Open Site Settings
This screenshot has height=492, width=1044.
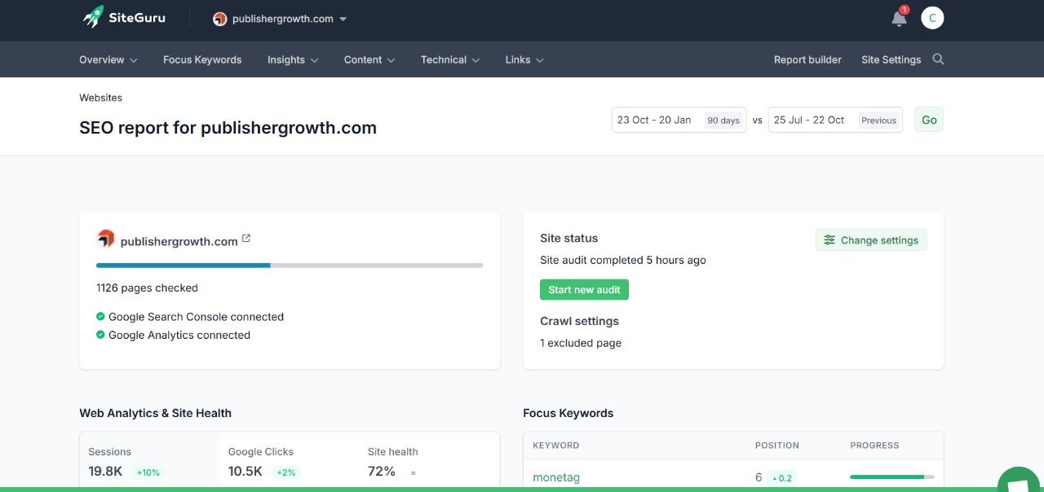pos(891,59)
